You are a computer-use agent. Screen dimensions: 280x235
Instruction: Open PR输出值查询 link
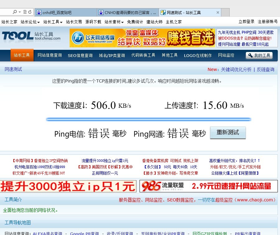point(247,233)
